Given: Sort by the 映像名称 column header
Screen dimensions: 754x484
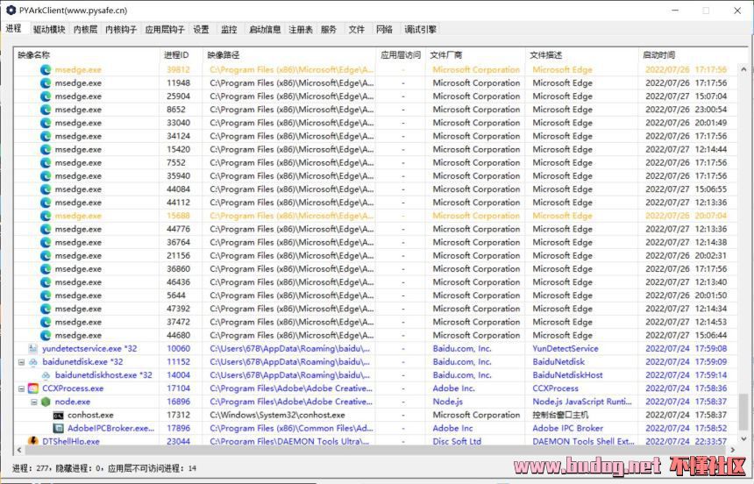Looking at the screenshot, I should (x=87, y=55).
